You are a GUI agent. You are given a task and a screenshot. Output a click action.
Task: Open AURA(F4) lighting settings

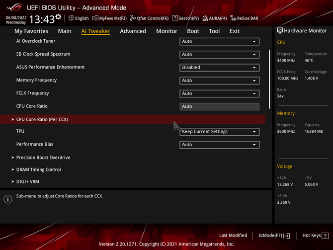point(215,18)
